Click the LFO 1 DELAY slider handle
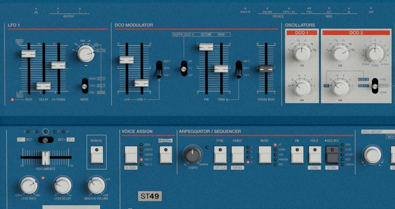 click(43, 86)
